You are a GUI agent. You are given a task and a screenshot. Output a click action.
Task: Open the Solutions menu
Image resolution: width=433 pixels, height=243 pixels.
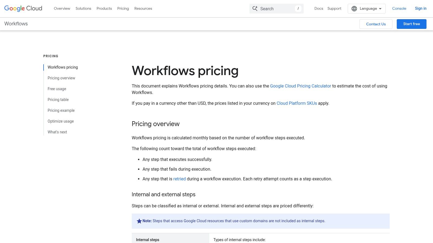point(83,9)
